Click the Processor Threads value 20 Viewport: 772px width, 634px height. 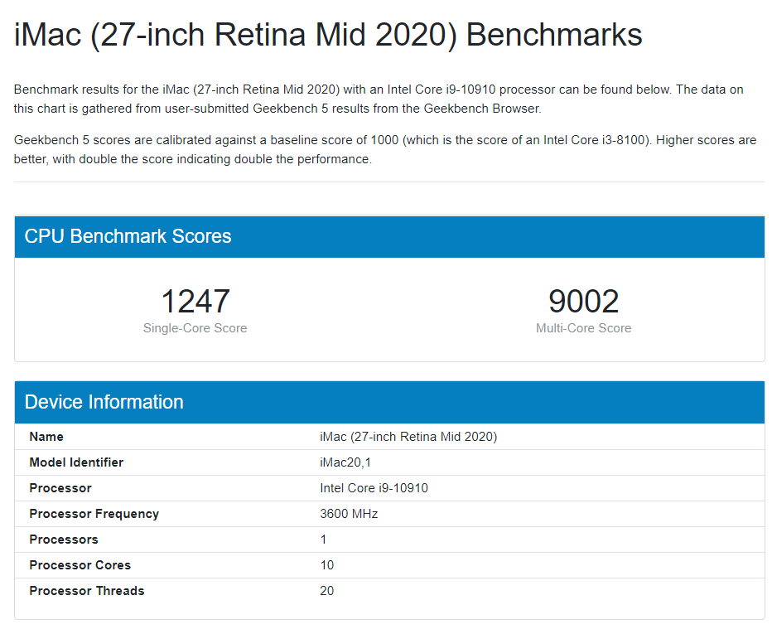[327, 591]
